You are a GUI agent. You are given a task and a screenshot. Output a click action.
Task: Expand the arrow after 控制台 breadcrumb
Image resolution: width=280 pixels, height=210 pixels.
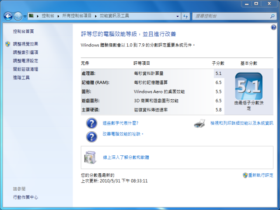pos(58,16)
